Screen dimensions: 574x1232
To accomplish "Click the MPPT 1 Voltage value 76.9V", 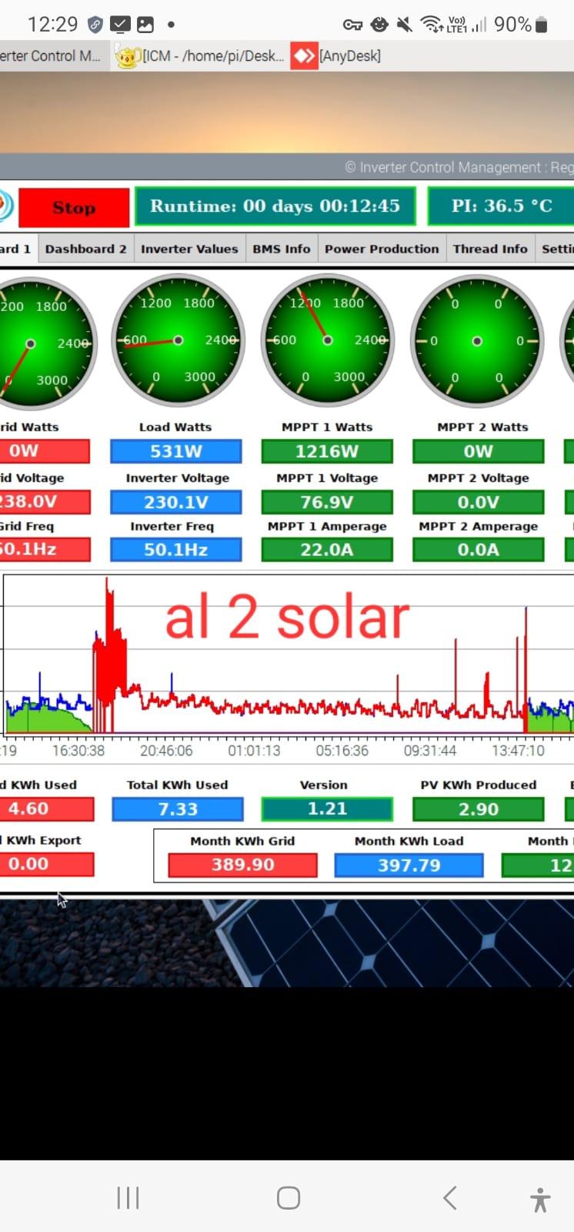I will coord(327,502).
